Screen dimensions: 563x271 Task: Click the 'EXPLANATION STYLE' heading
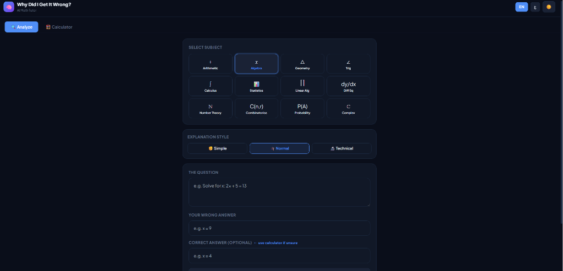pyautogui.click(x=208, y=137)
